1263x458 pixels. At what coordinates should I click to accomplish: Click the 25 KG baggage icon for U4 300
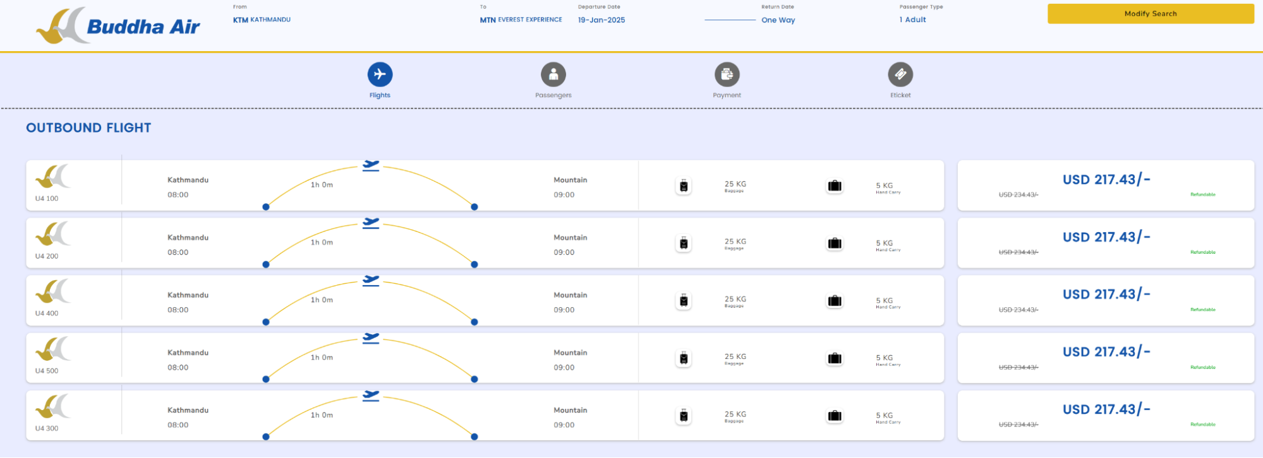point(684,416)
